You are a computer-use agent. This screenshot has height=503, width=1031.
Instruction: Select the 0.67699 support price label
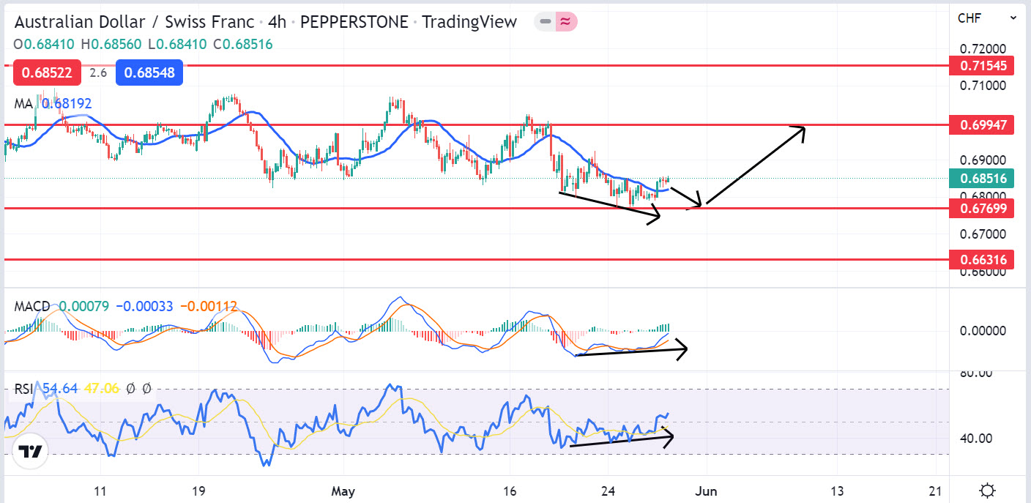click(x=982, y=209)
